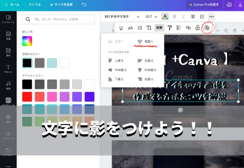Select the gray swatch under 使用中のカラー
Viewport: 244px width, 168px height.
click(x=40, y=63)
